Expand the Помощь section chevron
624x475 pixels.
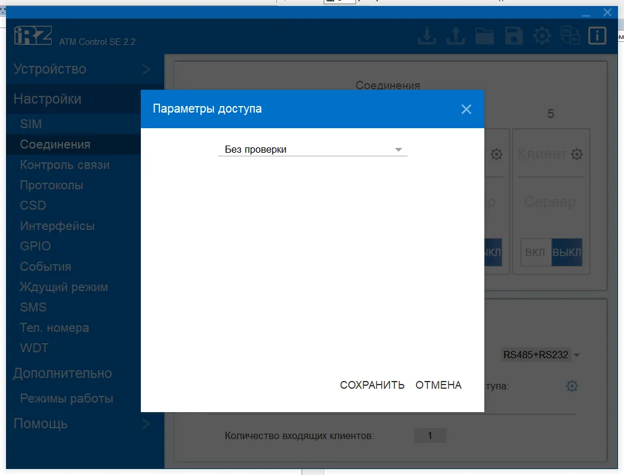pos(146,423)
